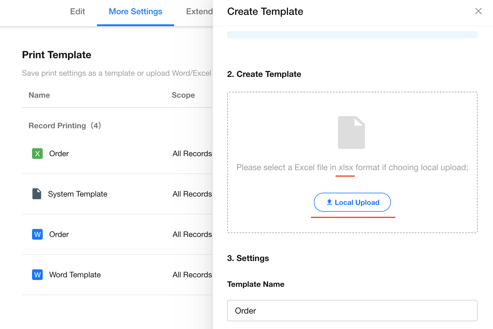The width and height of the screenshot is (493, 329).
Task: Click the Name column header
Action: pos(39,95)
